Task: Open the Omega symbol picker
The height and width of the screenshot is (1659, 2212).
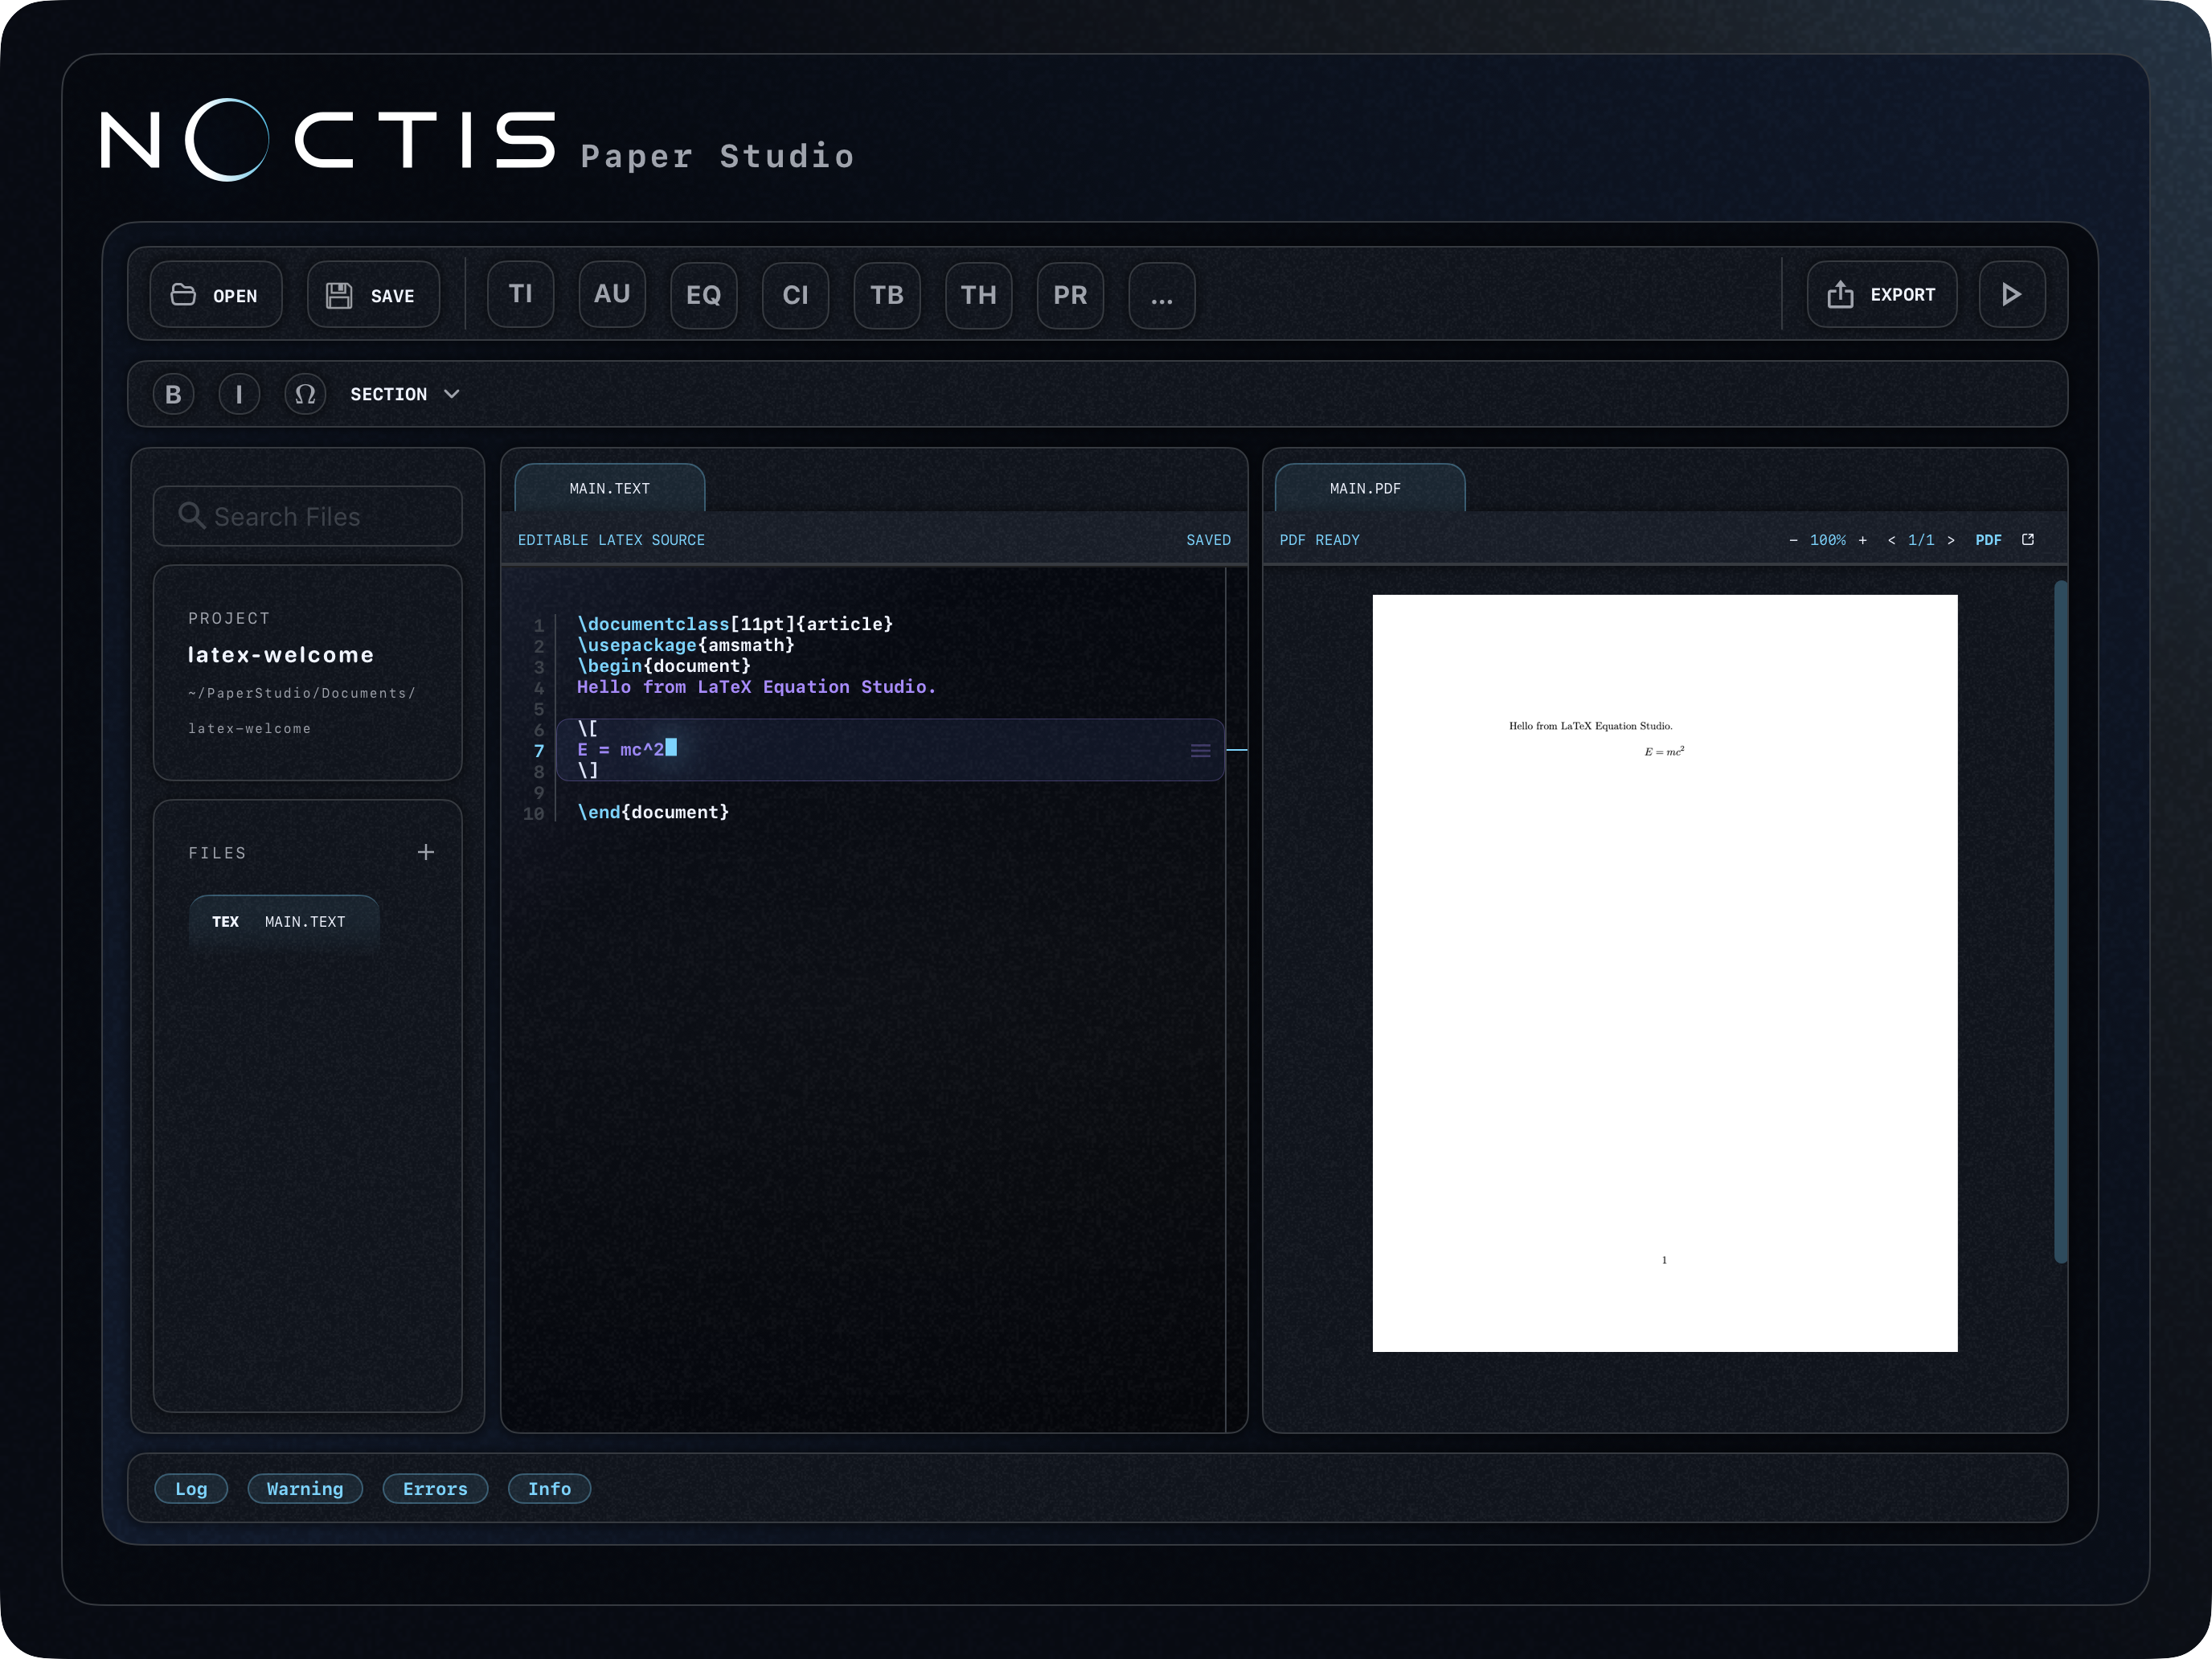Action: (x=305, y=394)
